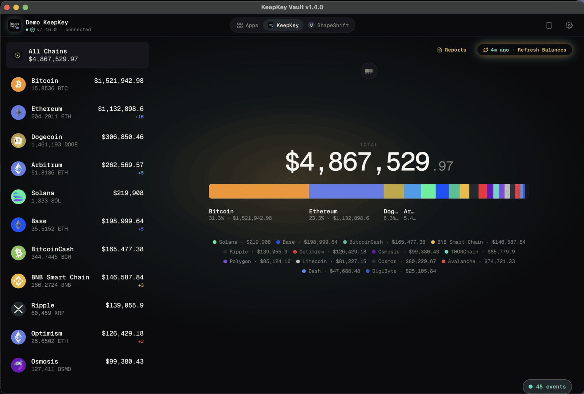584x394 pixels.
Task: Click the khaki Dogecoin bar segment
Action: pyautogui.click(x=394, y=191)
